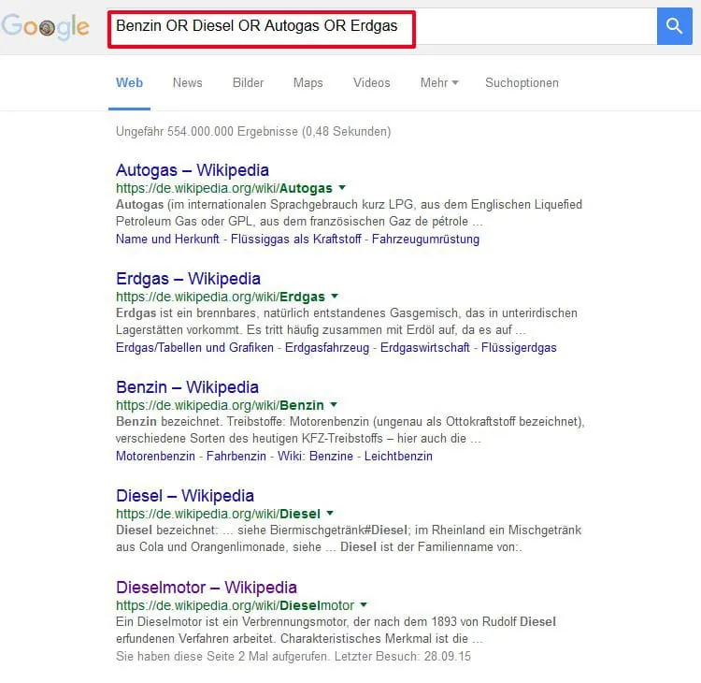Viewport: 701px width, 683px height.
Task: Open the Erdgas – Wikipedia result
Action: (188, 279)
